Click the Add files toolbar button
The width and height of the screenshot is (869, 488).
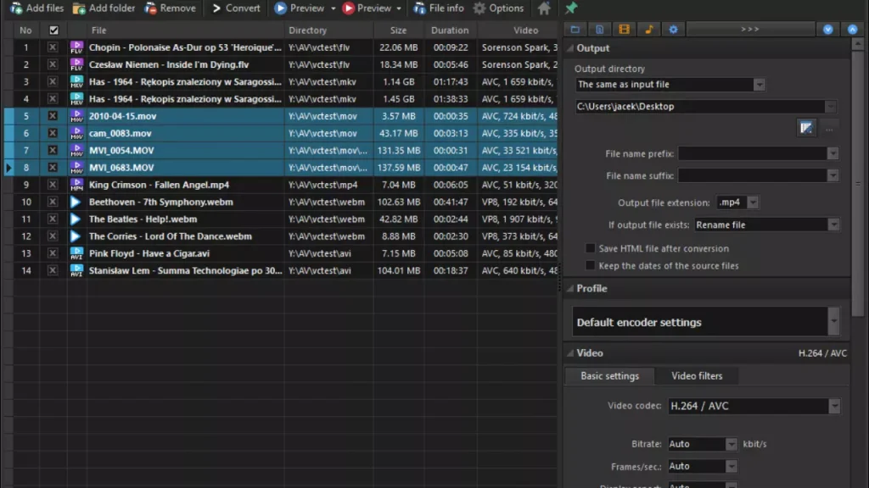click(x=37, y=8)
